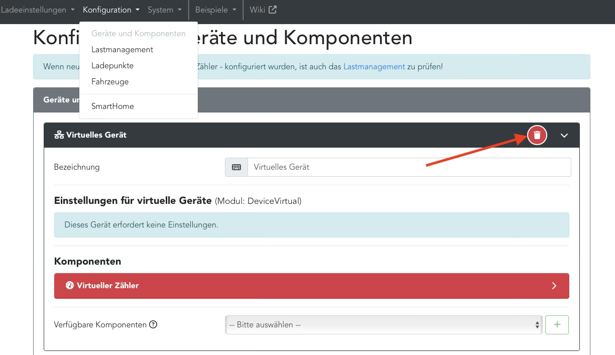Click the keyboard icon beside Bezeichnung field
This screenshot has height=355, width=615.
[236, 167]
